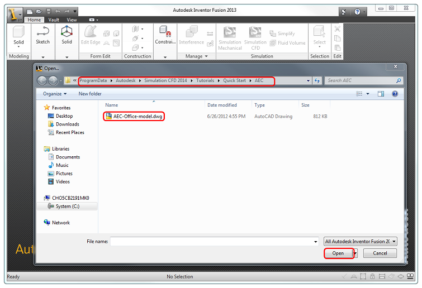The image size is (422, 288).
Task: Launch Simulation CFD icon
Action: [255, 32]
